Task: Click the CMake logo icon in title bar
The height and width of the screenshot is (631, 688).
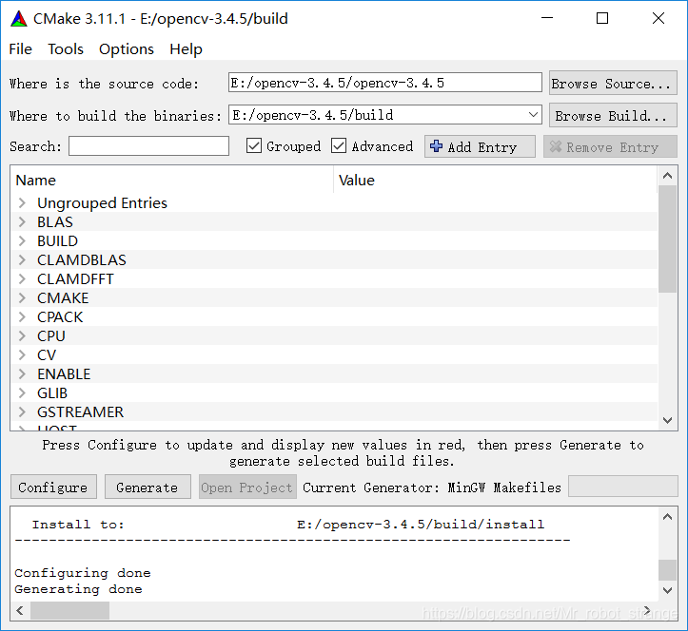Action: click(19, 19)
